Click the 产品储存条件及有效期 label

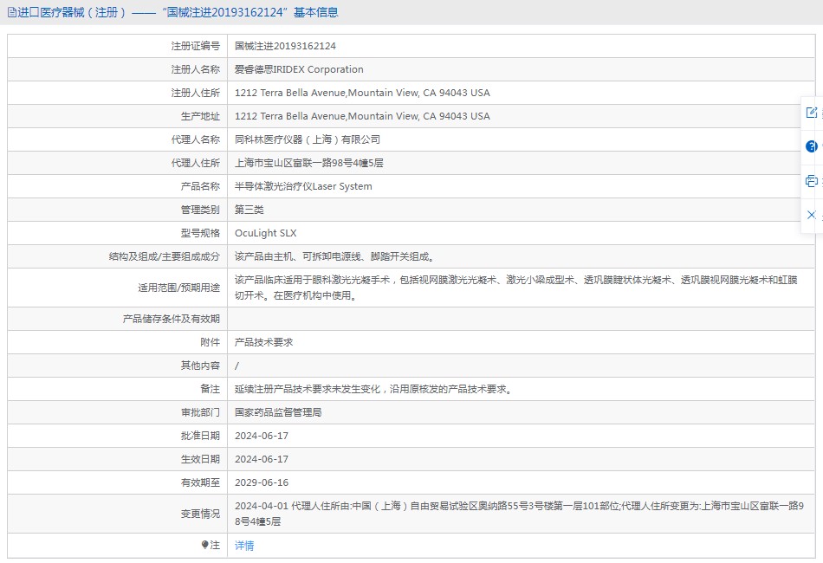(x=172, y=319)
